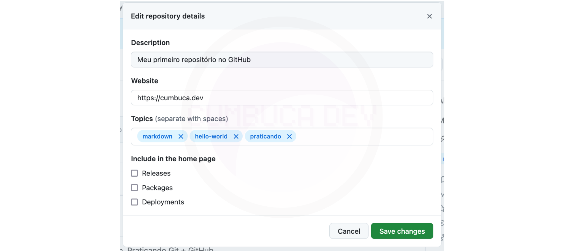
Task: Click the Topics field label
Action: pyautogui.click(x=142, y=119)
